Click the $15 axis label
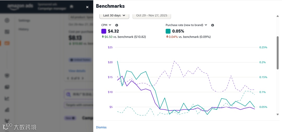Viewport: 282px width, 132px height. 110,77
